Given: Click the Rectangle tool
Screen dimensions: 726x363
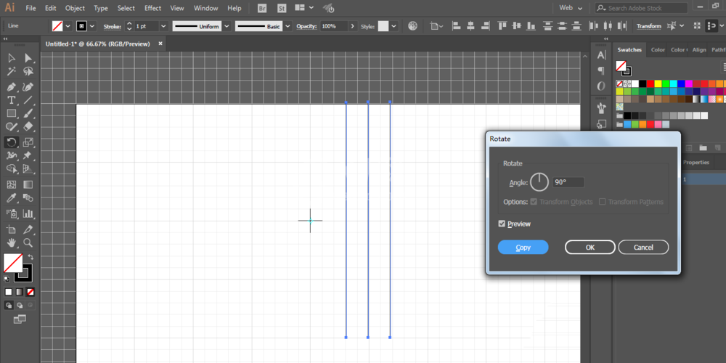Looking at the screenshot, I should coord(12,113).
